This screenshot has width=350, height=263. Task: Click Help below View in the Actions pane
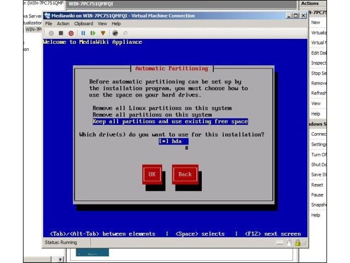[x=316, y=114]
